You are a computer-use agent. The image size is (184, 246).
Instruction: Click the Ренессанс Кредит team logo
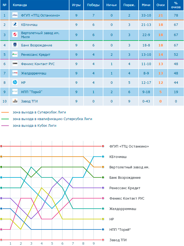[15, 54]
